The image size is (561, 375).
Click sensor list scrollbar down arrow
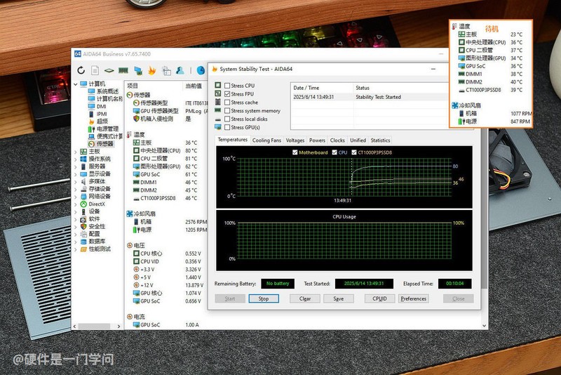(485, 326)
